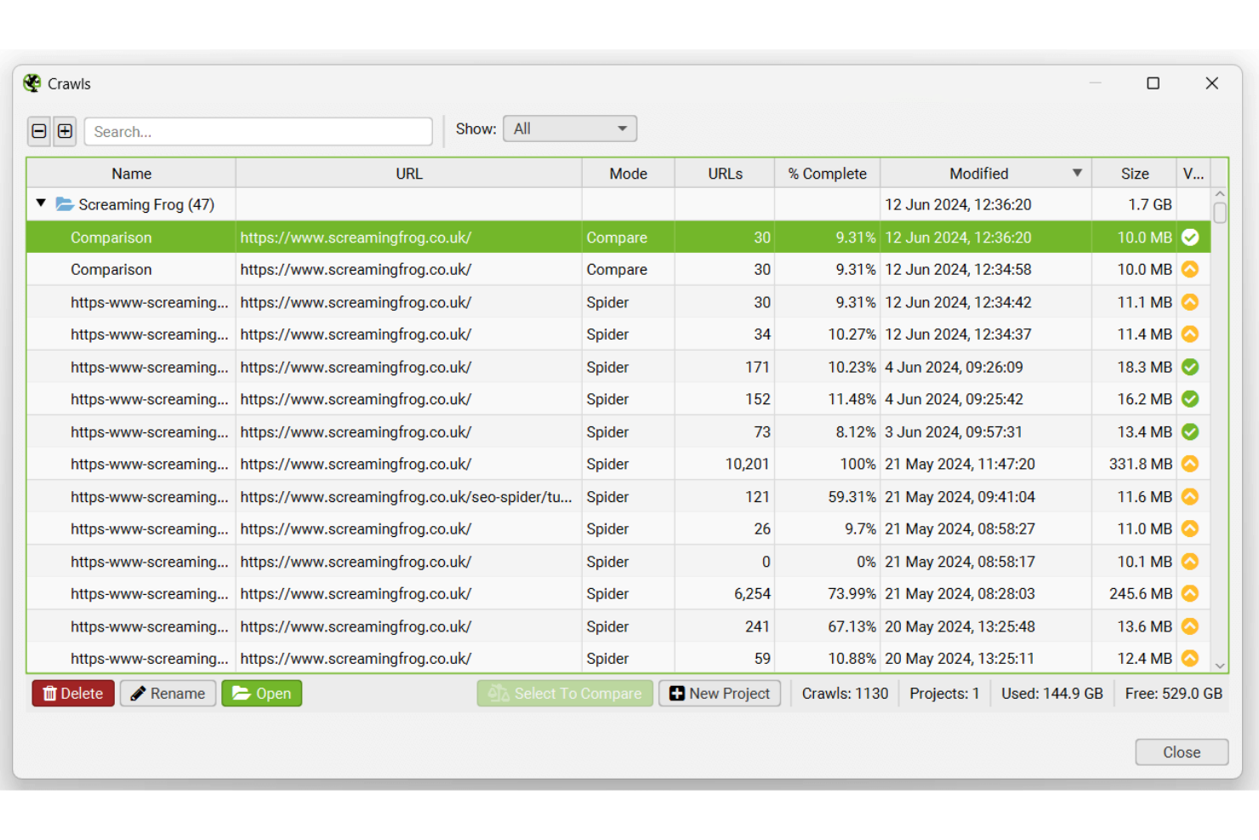The height and width of the screenshot is (840, 1259).
Task: Sort by the URL column header
Action: (409, 174)
